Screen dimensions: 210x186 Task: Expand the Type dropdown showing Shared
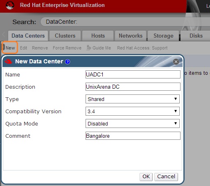pyautogui.click(x=133, y=99)
